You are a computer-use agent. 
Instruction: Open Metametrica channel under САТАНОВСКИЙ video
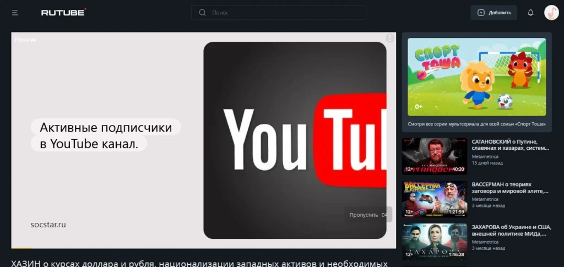point(485,157)
